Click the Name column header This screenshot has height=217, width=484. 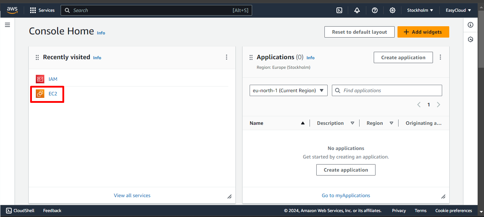(x=256, y=123)
